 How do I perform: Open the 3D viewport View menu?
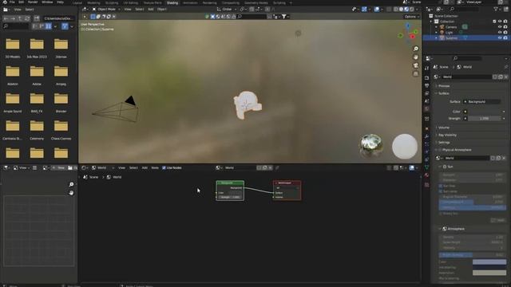click(128, 9)
